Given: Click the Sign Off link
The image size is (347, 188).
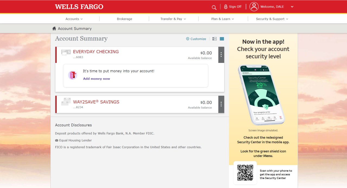Looking at the screenshot, I should pos(235,7).
